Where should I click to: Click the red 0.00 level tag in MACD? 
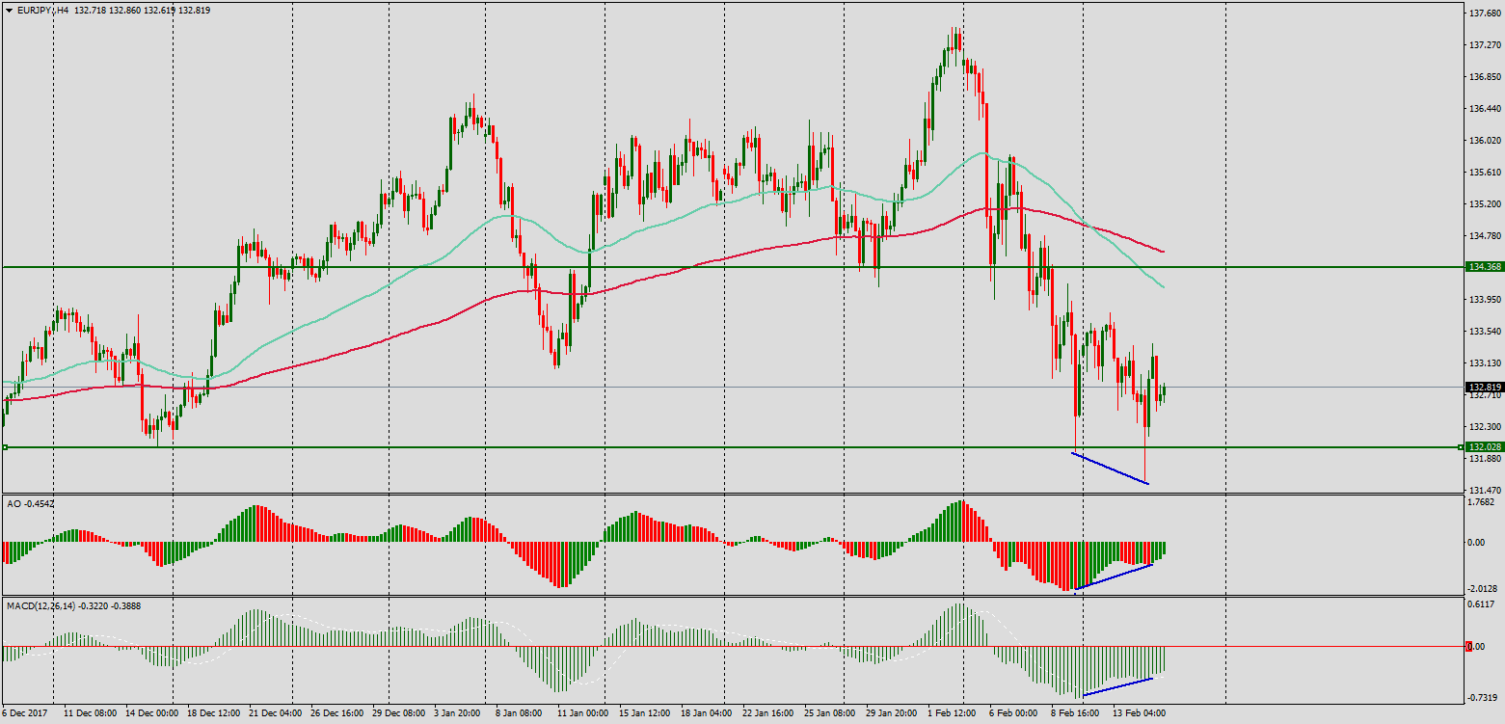1476,646
